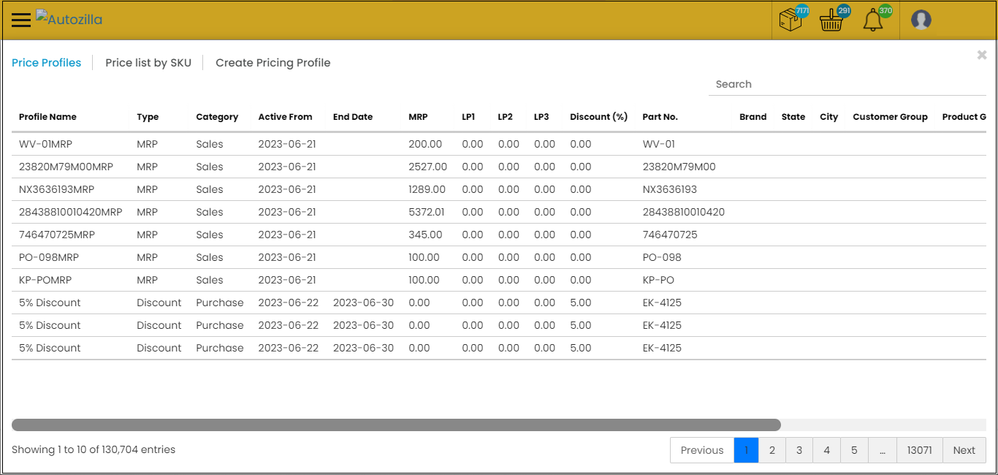The height and width of the screenshot is (475, 998).
Task: Close the price profiles panel
Action: click(x=982, y=55)
